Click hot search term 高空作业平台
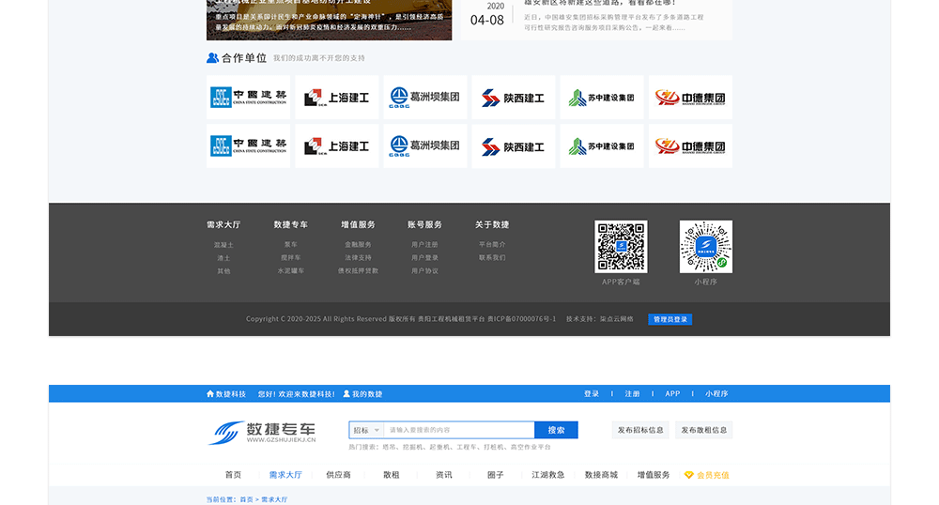This screenshot has height=505, width=939. click(530, 447)
